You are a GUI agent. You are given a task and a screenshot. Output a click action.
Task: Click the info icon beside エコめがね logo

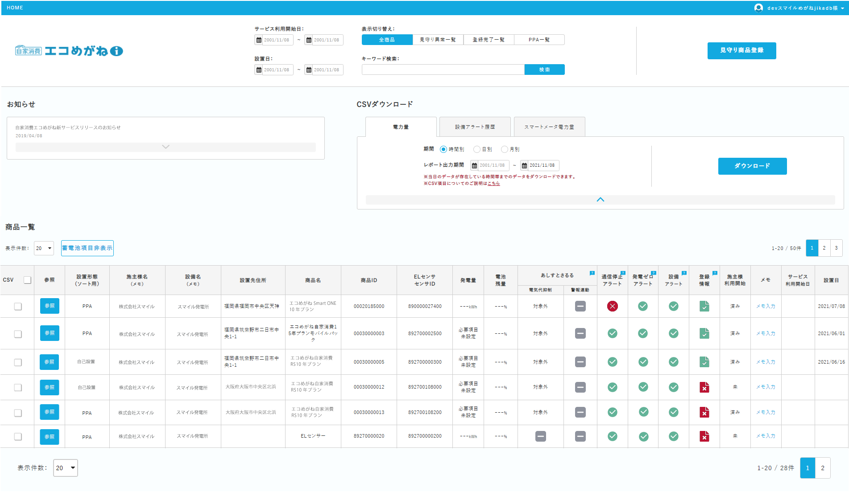116,51
